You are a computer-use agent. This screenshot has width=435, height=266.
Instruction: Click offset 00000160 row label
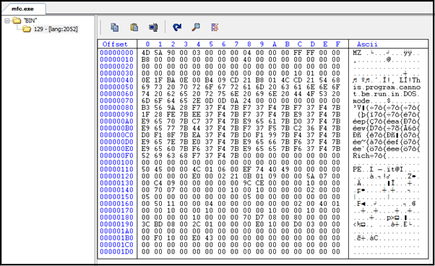[116, 204]
